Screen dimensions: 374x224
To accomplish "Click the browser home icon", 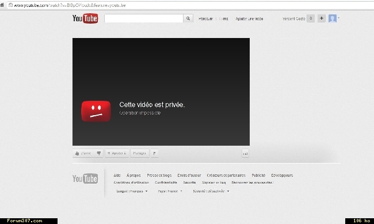I will point(2,5).
